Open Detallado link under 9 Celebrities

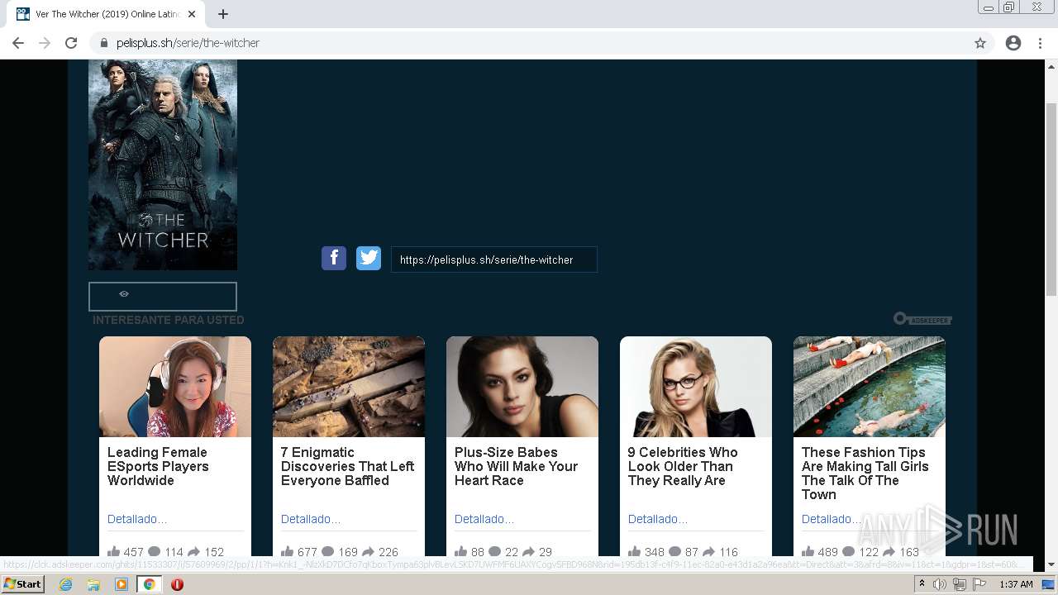(x=658, y=519)
